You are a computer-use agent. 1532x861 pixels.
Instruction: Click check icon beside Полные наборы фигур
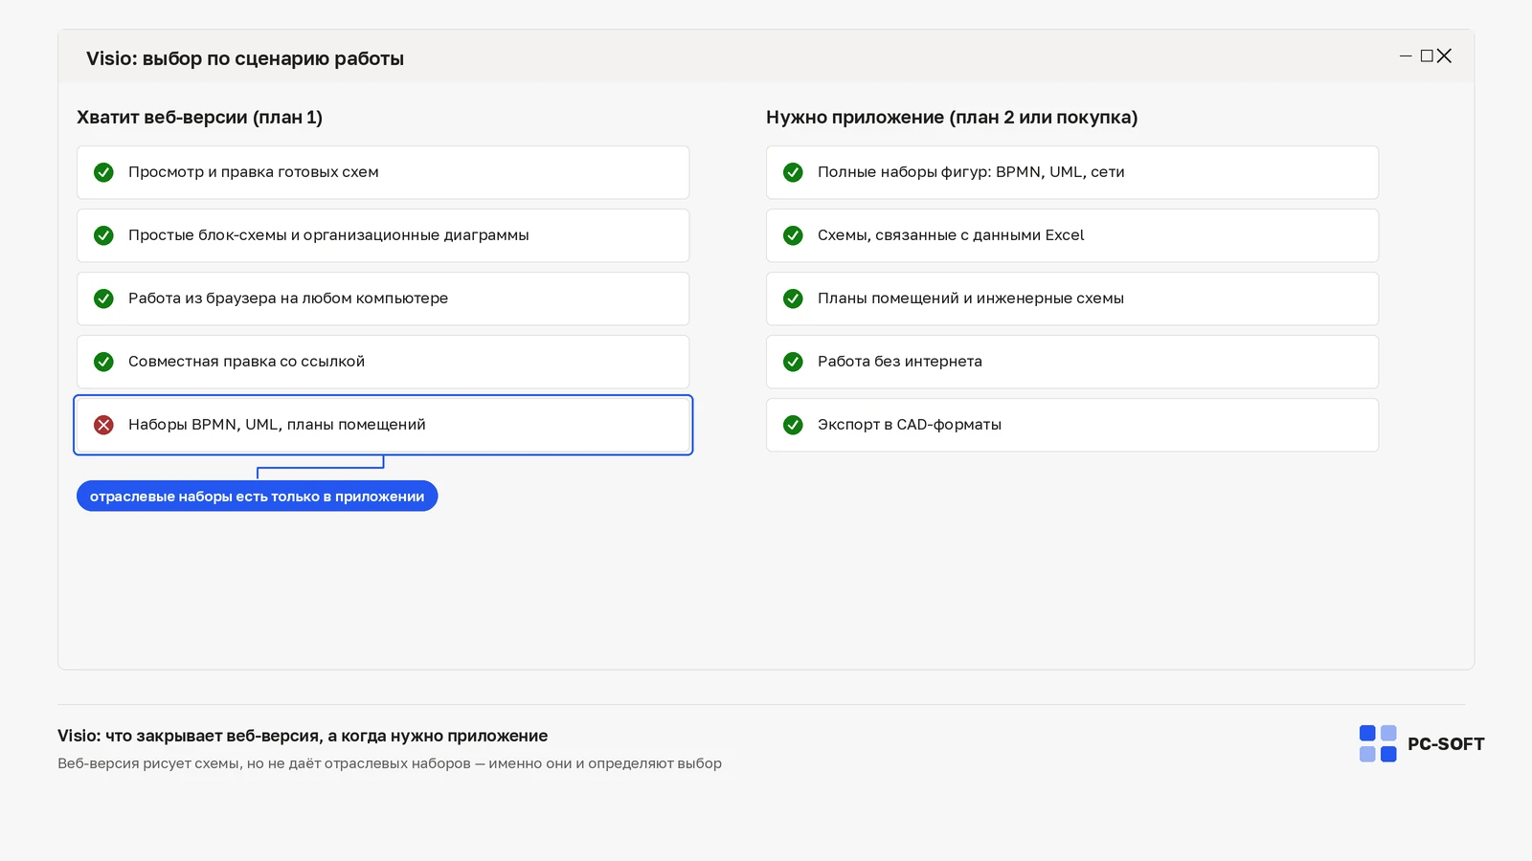point(793,172)
